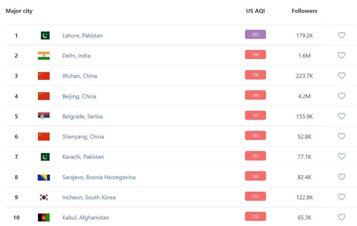Click the Major city column header
The height and width of the screenshot is (226, 357).
(x=19, y=11)
